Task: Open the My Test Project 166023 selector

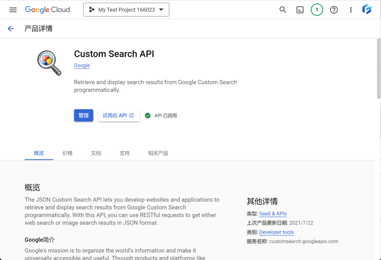Action: (126, 10)
